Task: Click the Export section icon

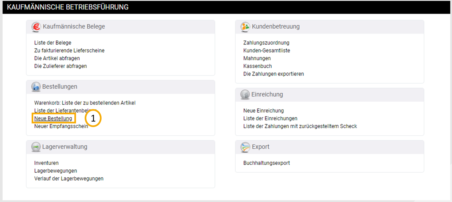Action: point(245,147)
